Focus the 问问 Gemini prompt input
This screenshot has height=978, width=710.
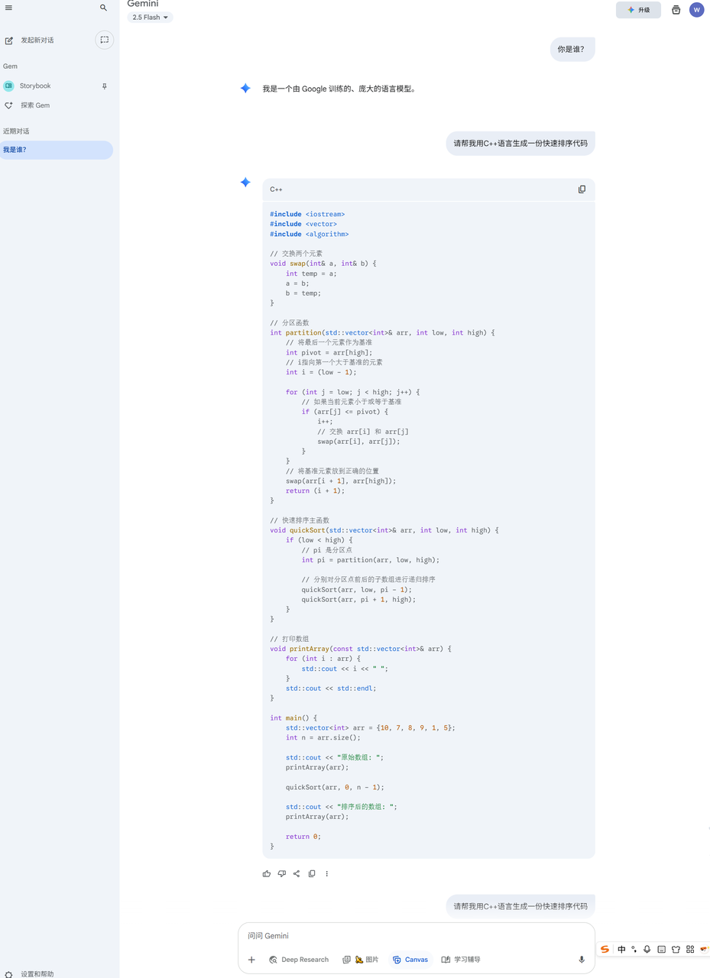(416, 936)
